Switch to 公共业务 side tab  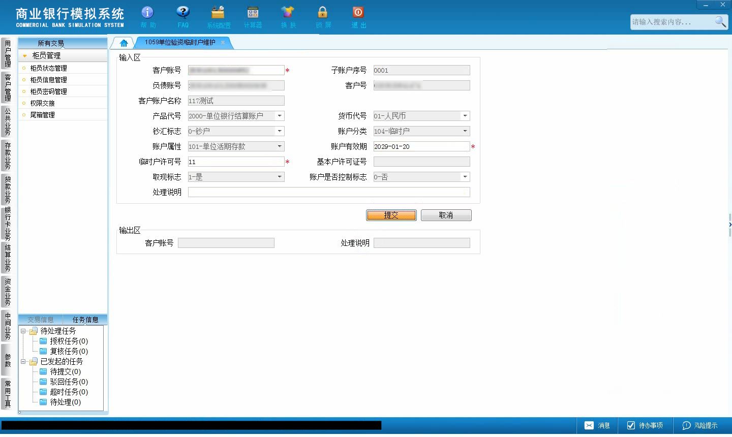(x=8, y=121)
